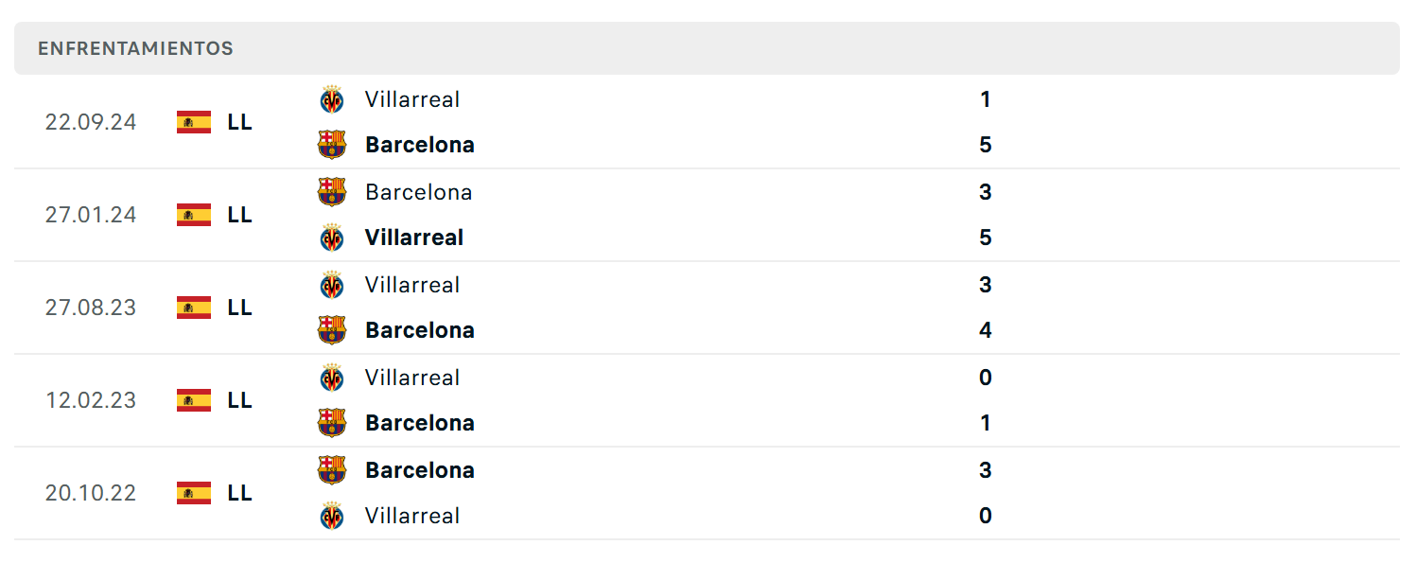Click Barcelona crest in 22.09.24 match
Screen dimensions: 1416x563
coord(332,145)
